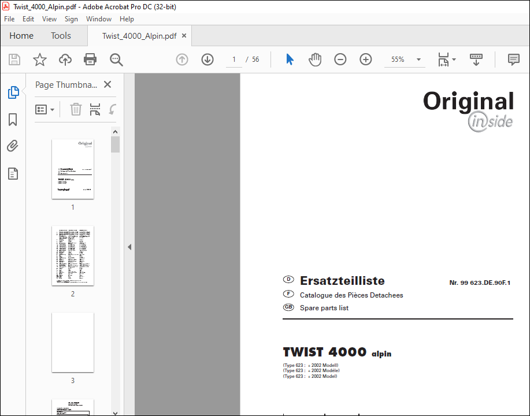Switch to the Tools tab
The height and width of the screenshot is (416, 530).
61,35
